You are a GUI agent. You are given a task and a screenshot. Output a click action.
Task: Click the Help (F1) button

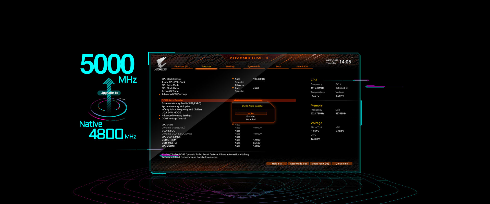pyautogui.click(x=277, y=164)
